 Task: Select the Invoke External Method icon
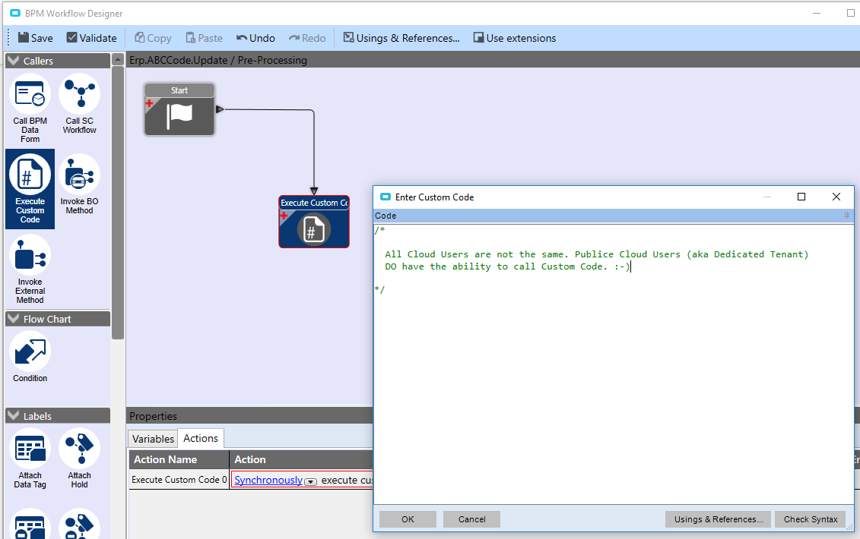[x=30, y=257]
